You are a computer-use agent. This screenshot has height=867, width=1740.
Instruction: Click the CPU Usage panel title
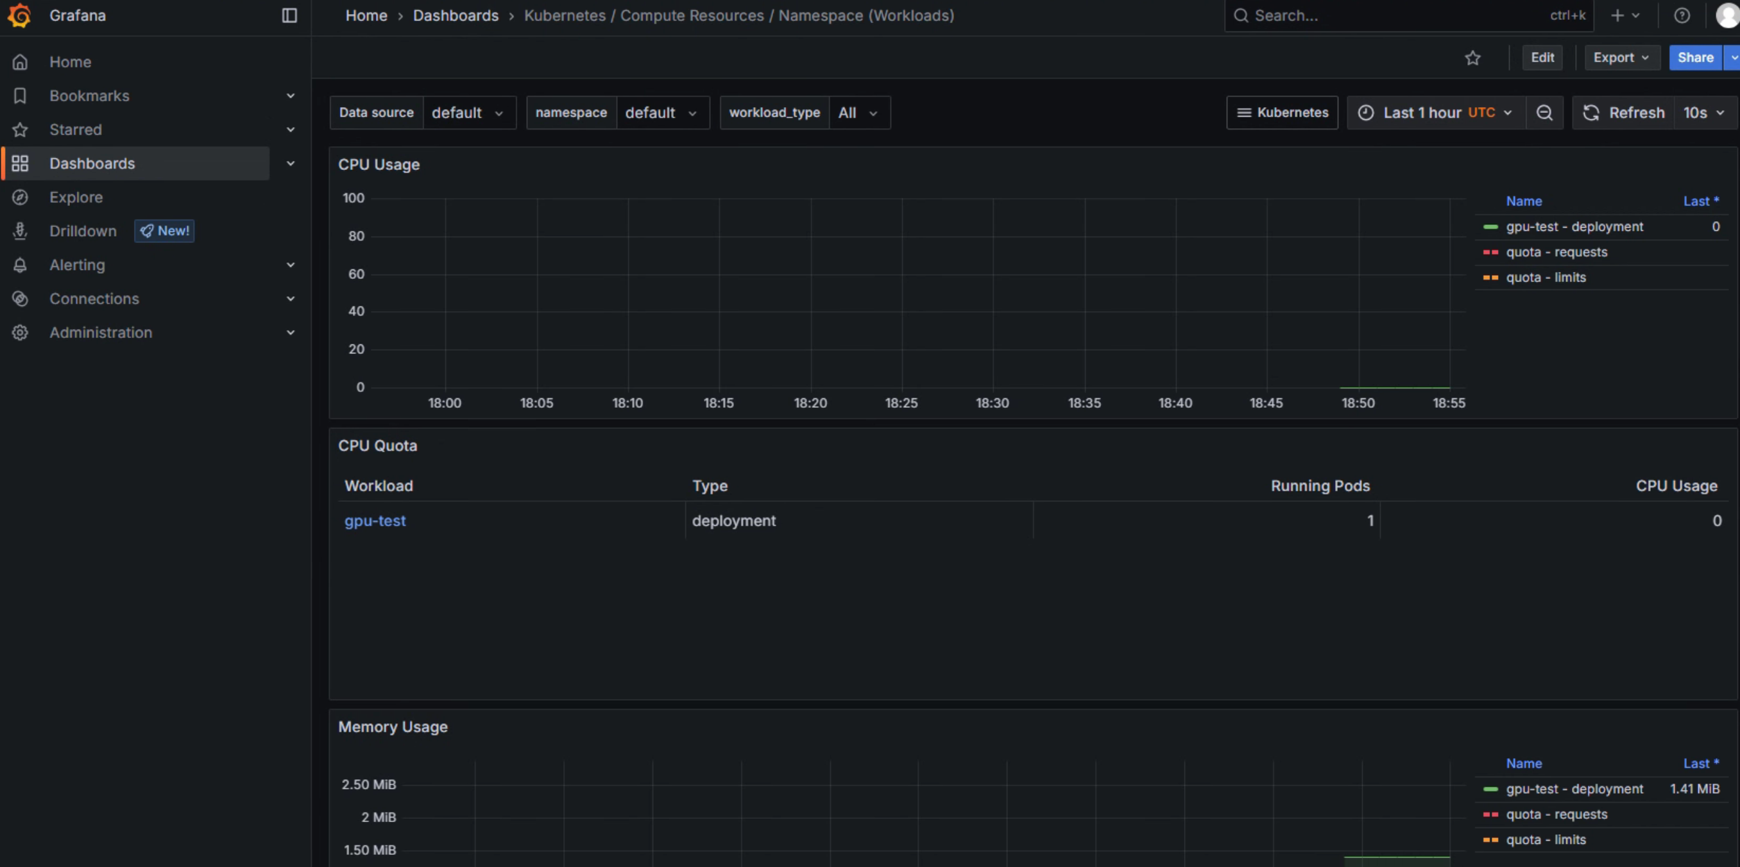click(379, 165)
